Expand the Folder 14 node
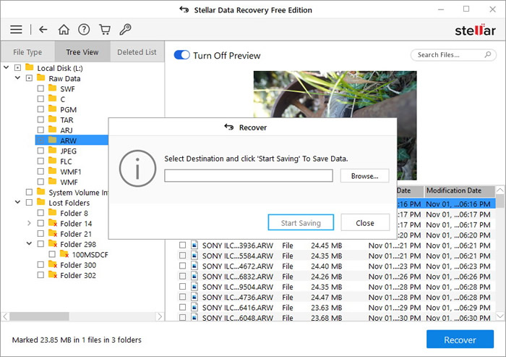Screen dimensions: 506x357 click(29, 224)
